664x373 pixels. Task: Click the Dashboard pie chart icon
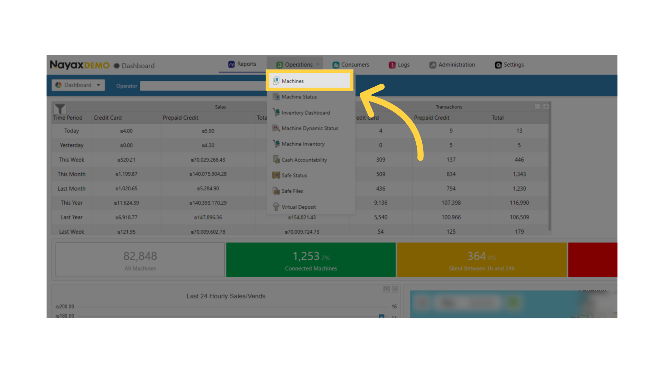(x=59, y=85)
